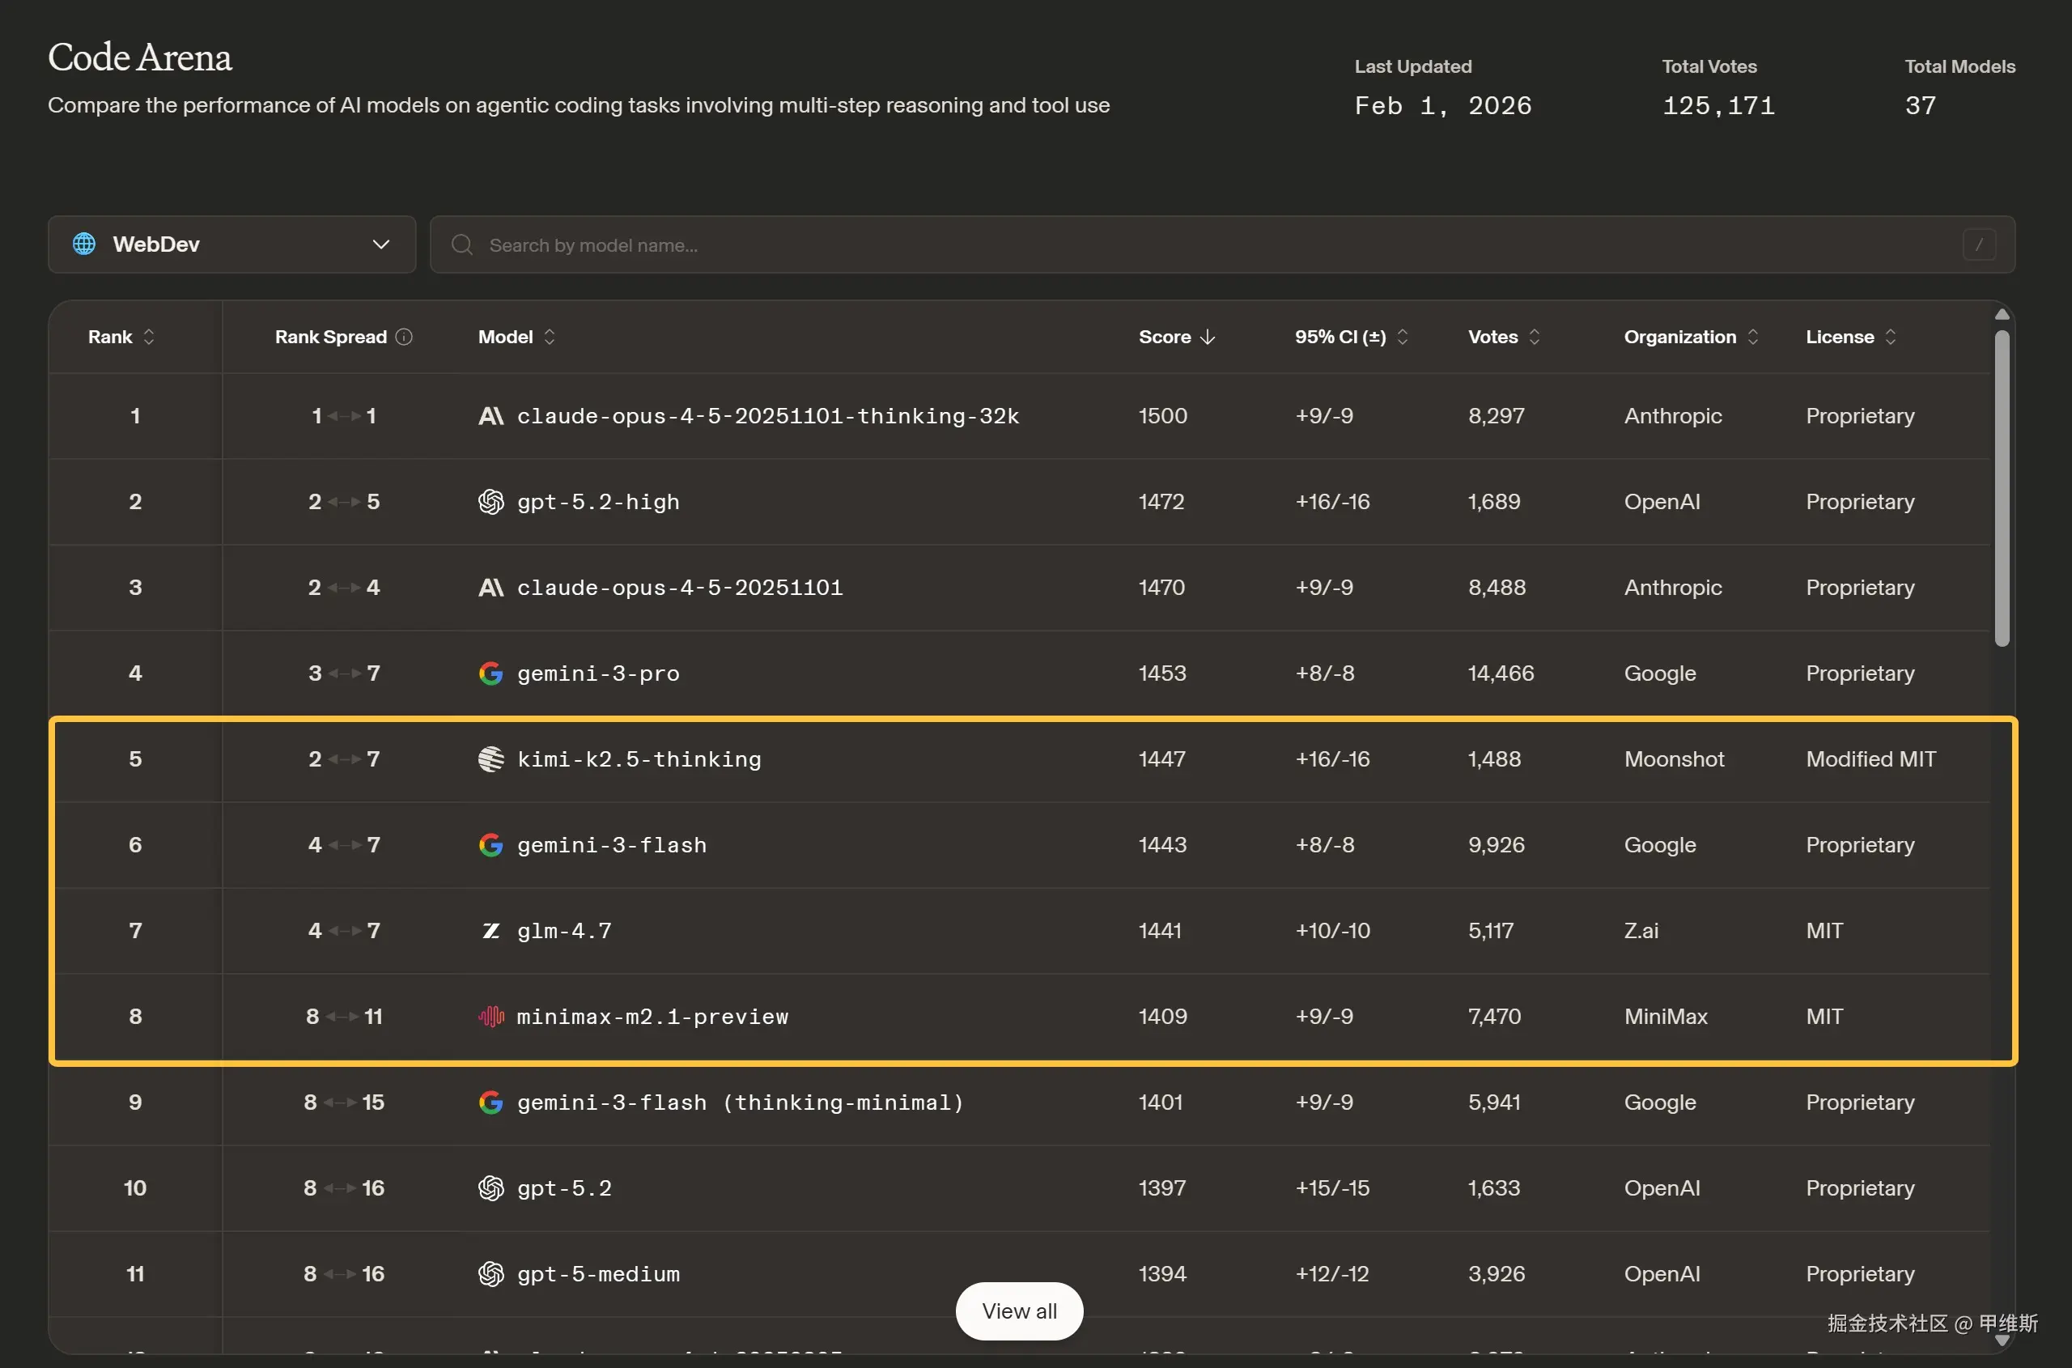Click the Google logo beside gemini-3-pro

point(490,673)
